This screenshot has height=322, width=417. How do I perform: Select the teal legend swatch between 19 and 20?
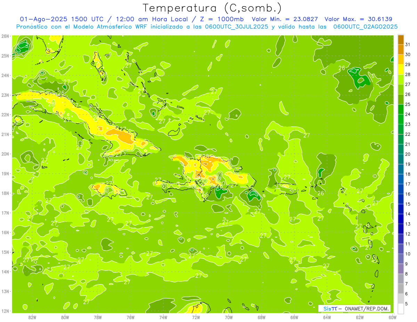point(401,159)
